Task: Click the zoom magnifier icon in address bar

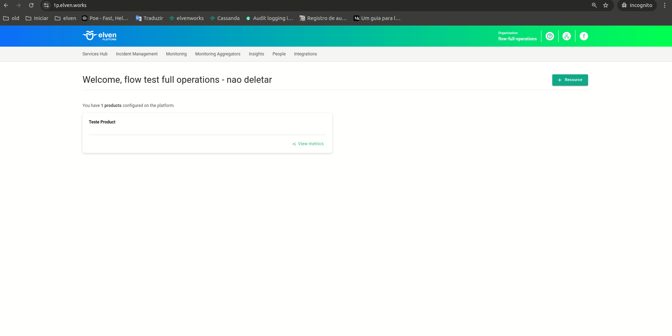Action: pyautogui.click(x=594, y=5)
